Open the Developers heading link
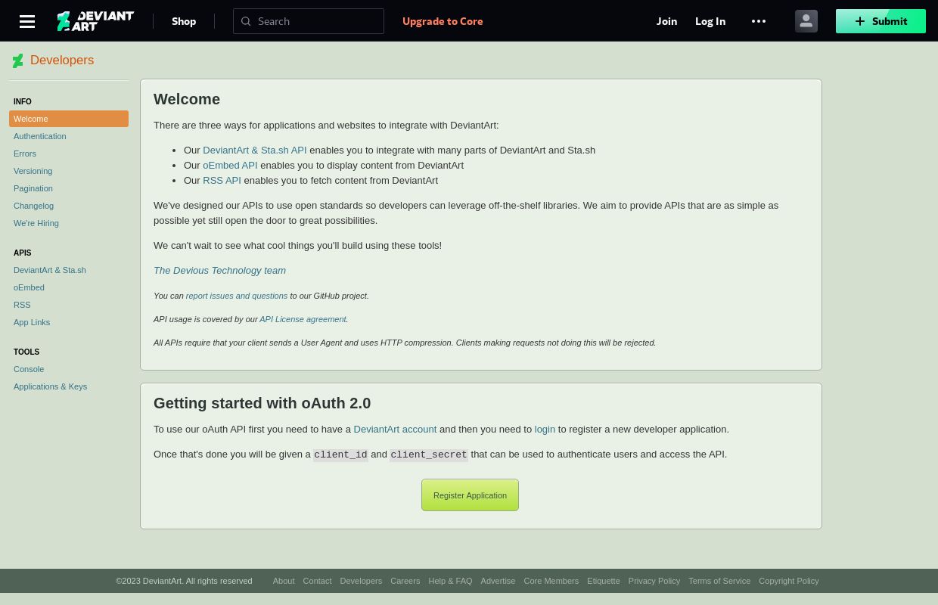938x605 pixels. pos(62,60)
